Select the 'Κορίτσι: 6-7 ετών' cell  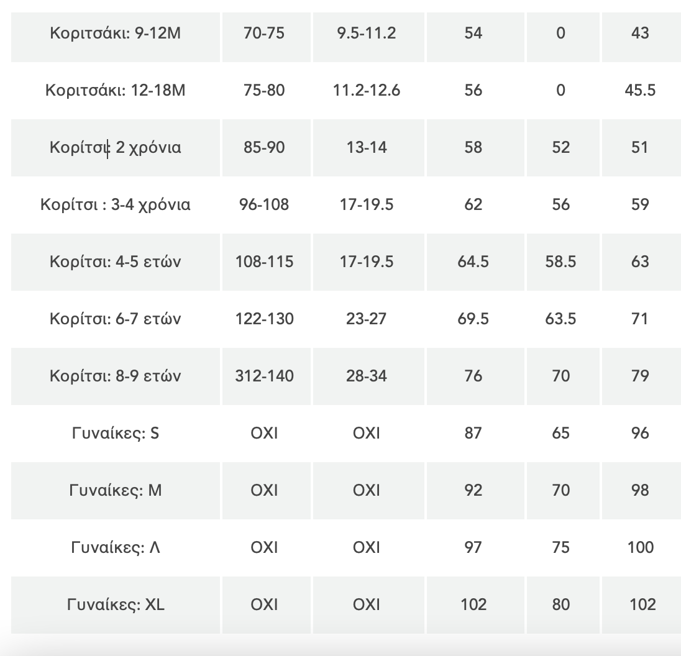(116, 319)
